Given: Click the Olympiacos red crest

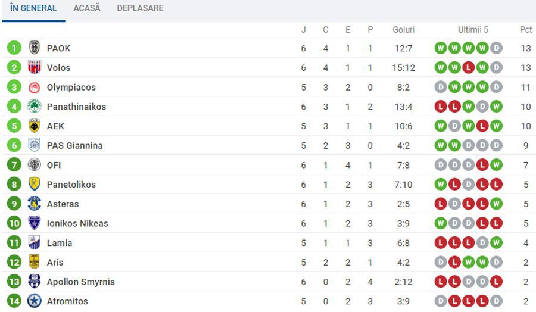Looking at the screenshot, I should point(34,87).
